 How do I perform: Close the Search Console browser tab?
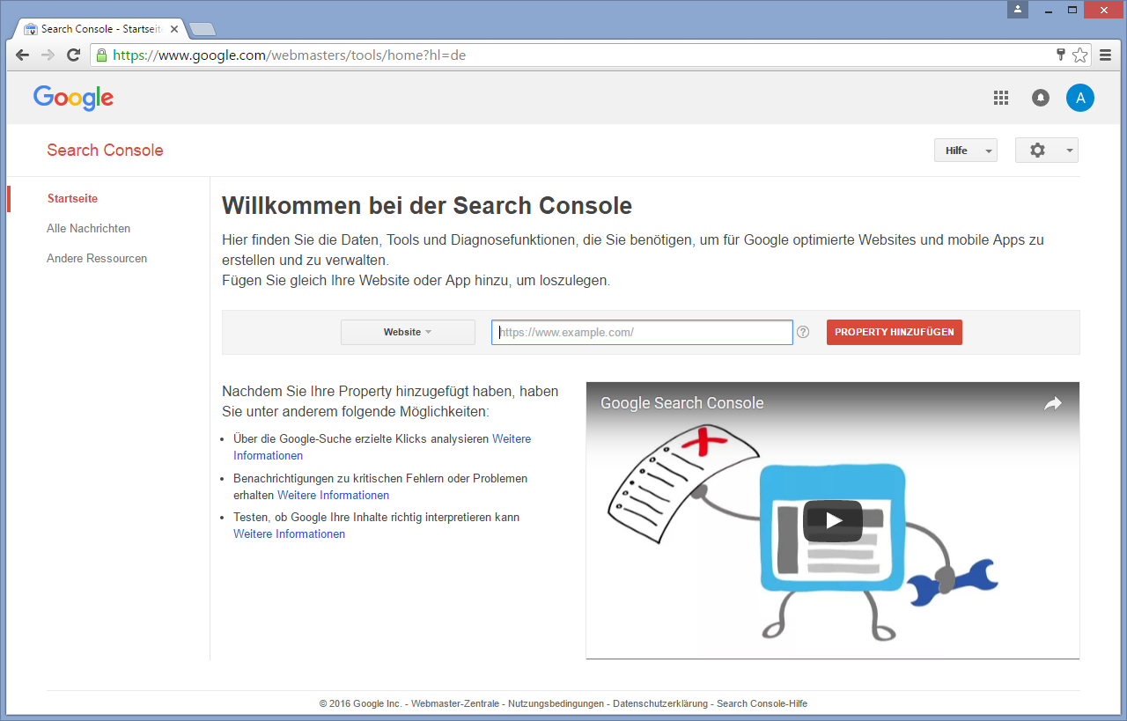point(174,28)
